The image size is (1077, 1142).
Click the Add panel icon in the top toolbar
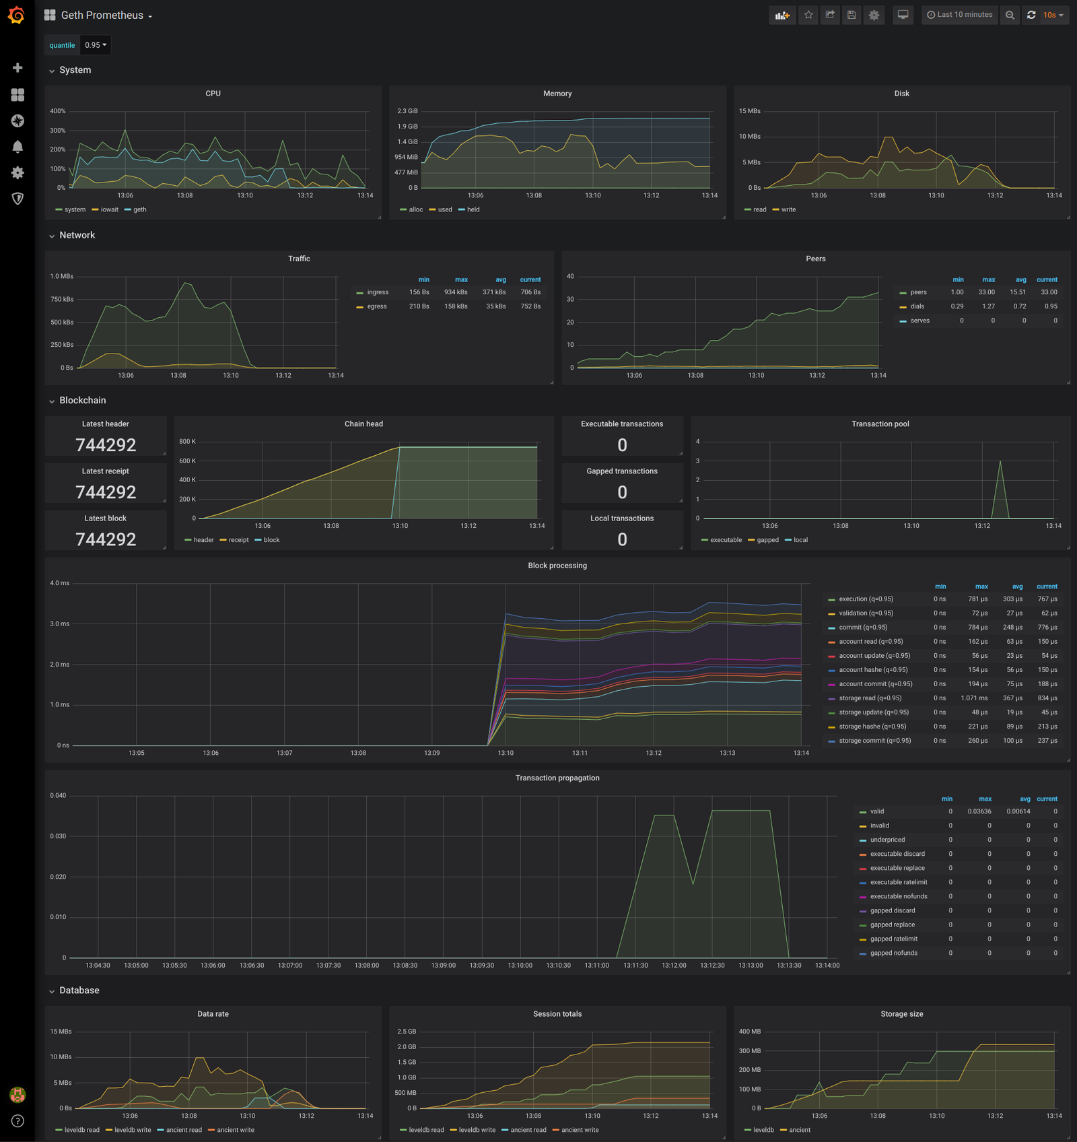click(782, 15)
